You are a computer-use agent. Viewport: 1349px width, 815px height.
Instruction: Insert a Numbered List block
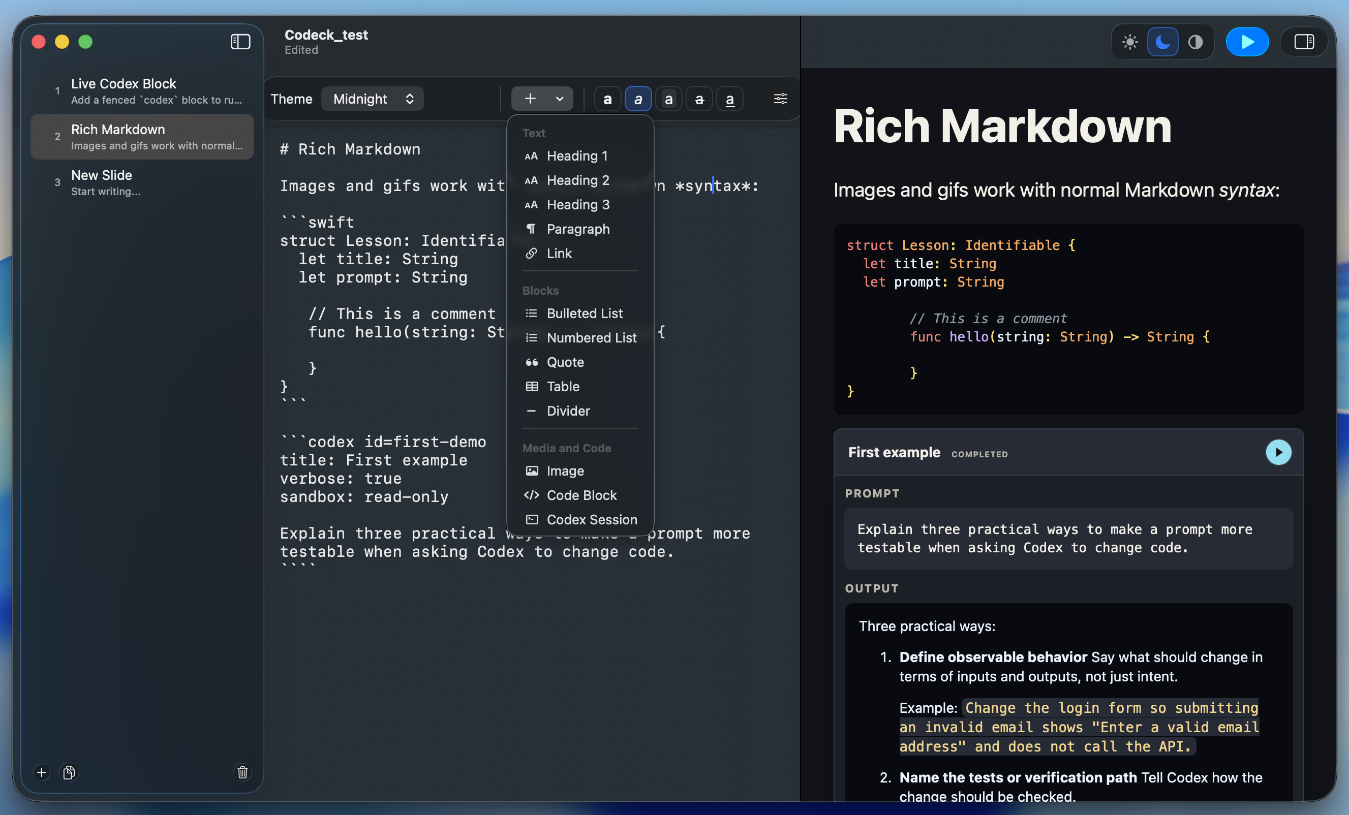point(580,338)
